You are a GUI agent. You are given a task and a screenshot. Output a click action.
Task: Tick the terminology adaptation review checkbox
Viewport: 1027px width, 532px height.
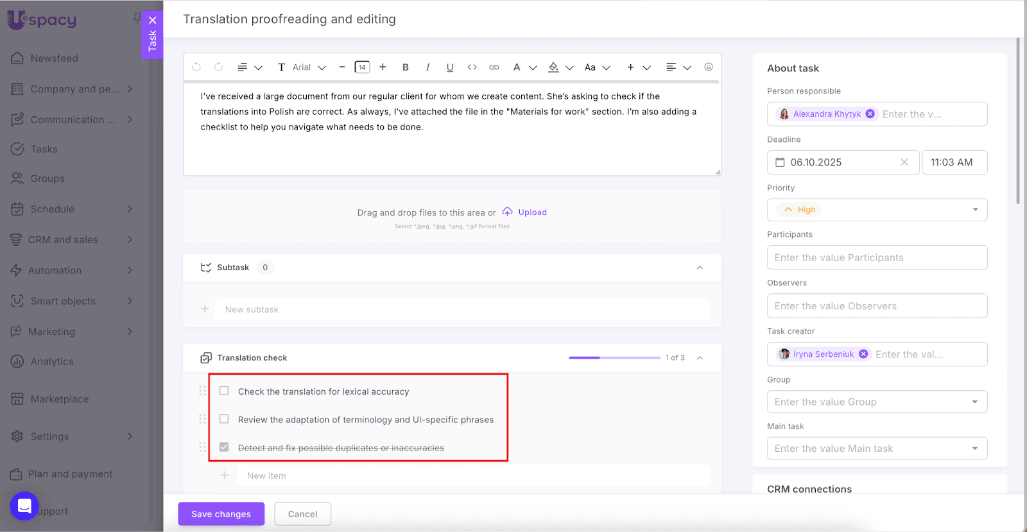(x=224, y=419)
